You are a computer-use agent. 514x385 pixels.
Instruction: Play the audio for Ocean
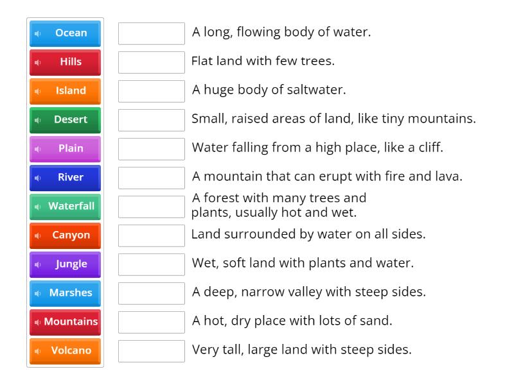coord(39,33)
